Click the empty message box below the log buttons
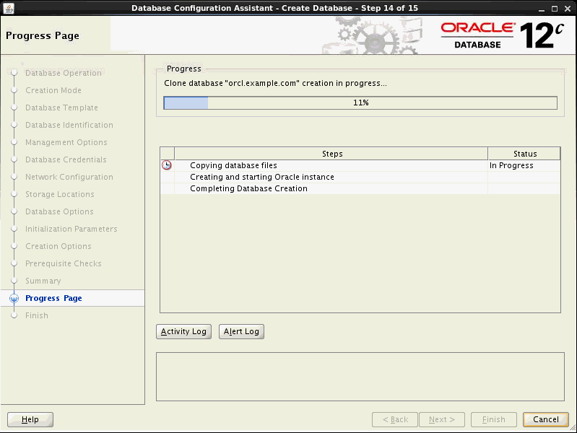This screenshot has width=577, height=433. pyautogui.click(x=360, y=377)
